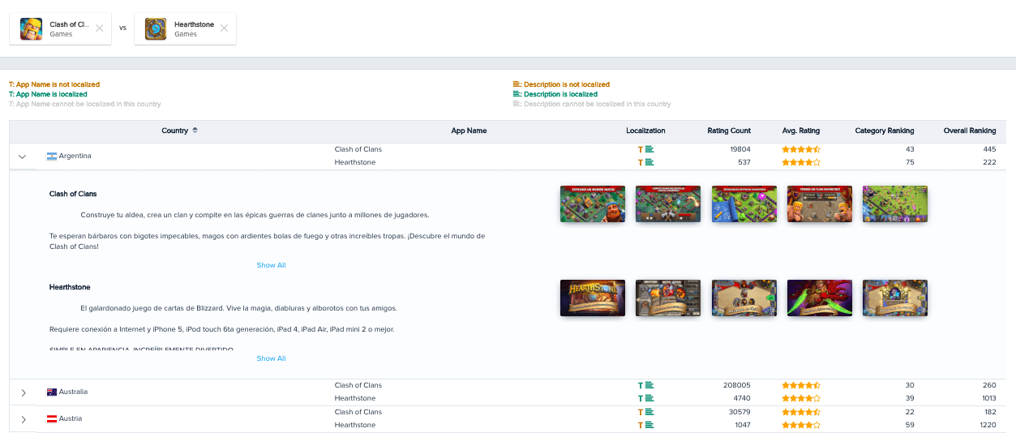This screenshot has width=1016, height=433.
Task: Click legend 'Description is localized'
Action: (x=555, y=94)
